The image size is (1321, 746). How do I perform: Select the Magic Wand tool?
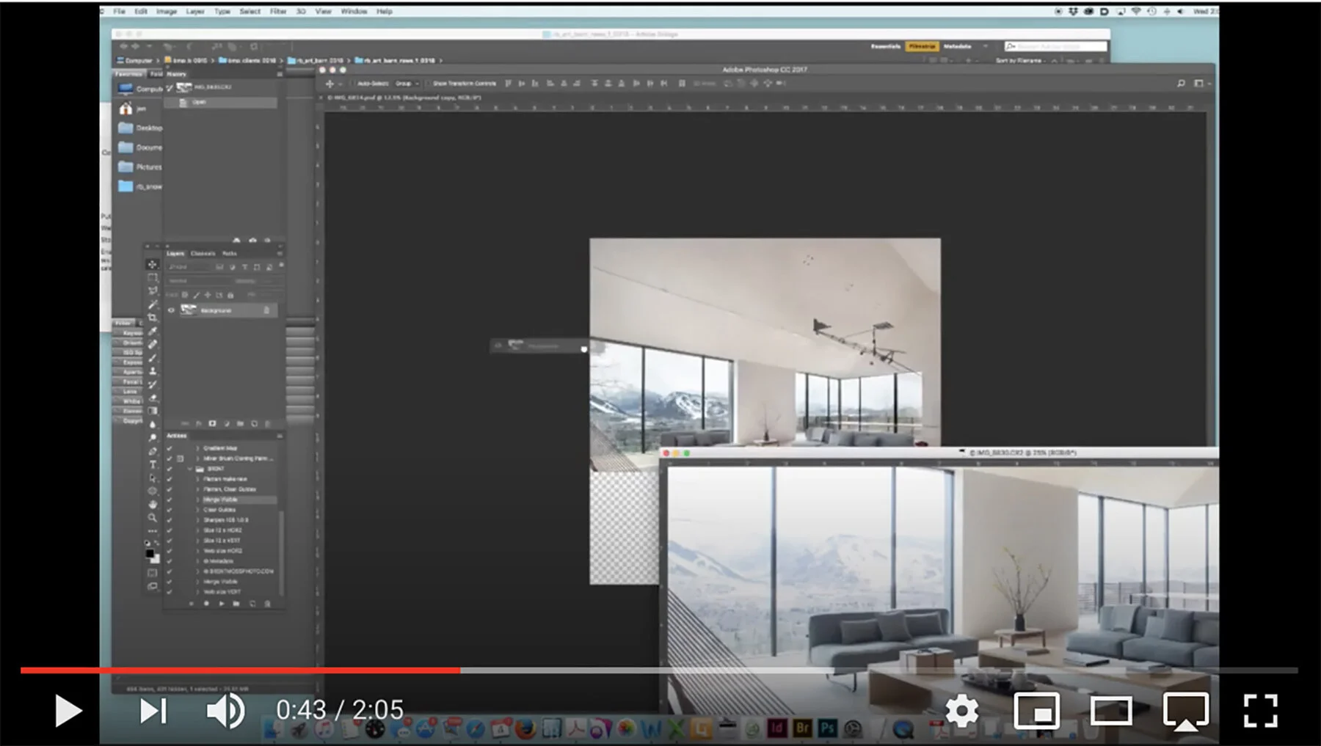[153, 304]
